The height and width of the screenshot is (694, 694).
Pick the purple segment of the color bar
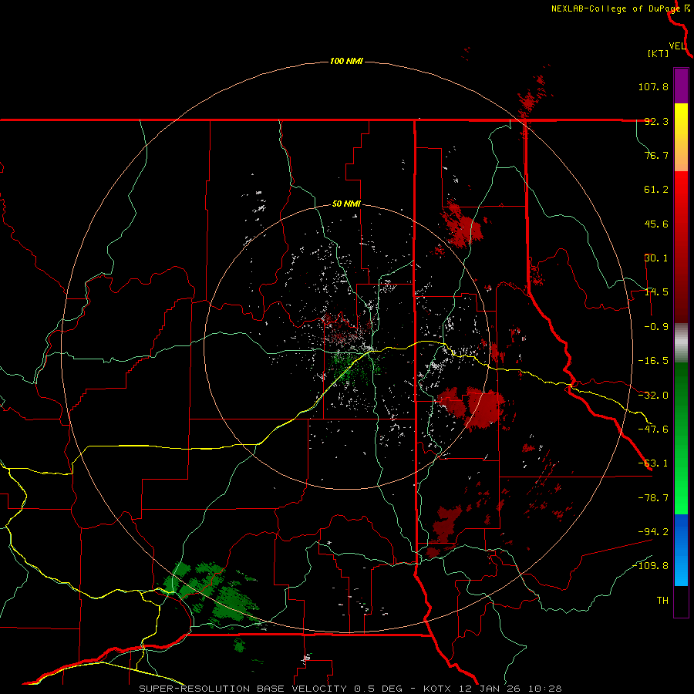(681, 86)
